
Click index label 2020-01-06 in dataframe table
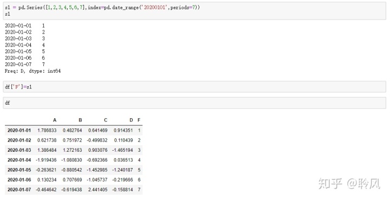point(19,179)
